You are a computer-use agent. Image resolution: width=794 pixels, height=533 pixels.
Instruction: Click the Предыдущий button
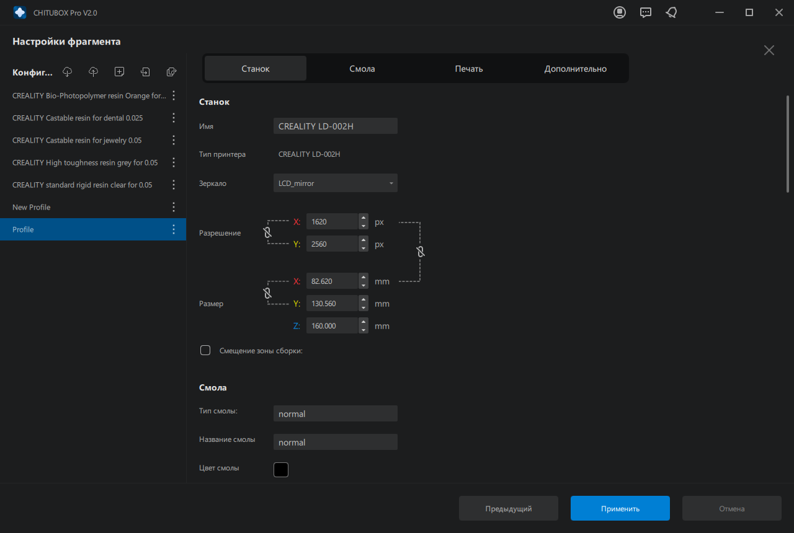coord(509,508)
